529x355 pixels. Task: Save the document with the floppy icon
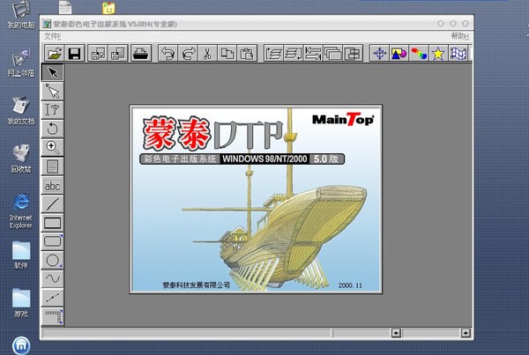(74, 53)
